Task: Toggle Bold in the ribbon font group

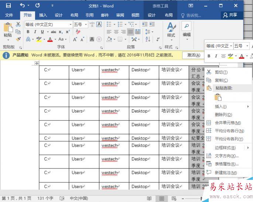Action: pos(28,32)
